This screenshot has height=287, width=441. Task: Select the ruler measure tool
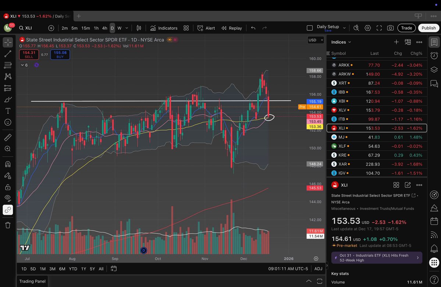[x=8, y=137]
